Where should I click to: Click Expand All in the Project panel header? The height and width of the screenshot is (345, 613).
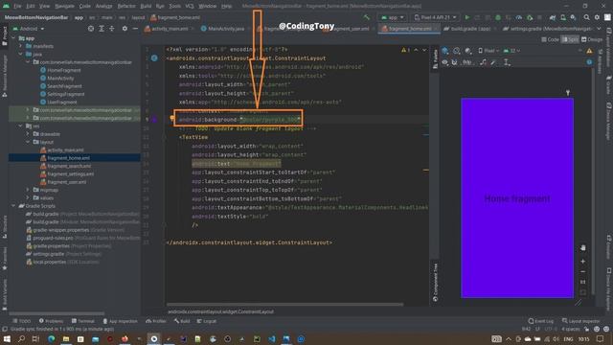[x=102, y=29]
